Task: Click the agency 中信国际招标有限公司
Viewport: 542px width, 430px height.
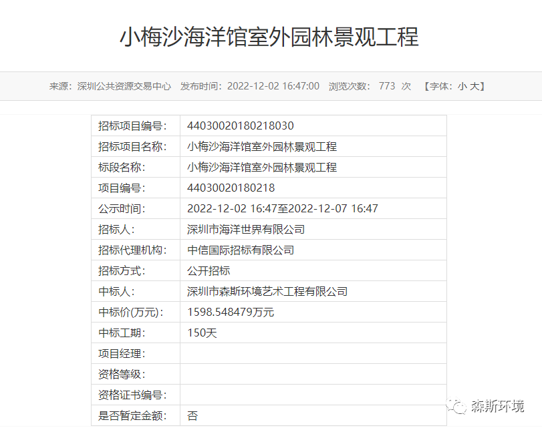Action: pos(241,250)
